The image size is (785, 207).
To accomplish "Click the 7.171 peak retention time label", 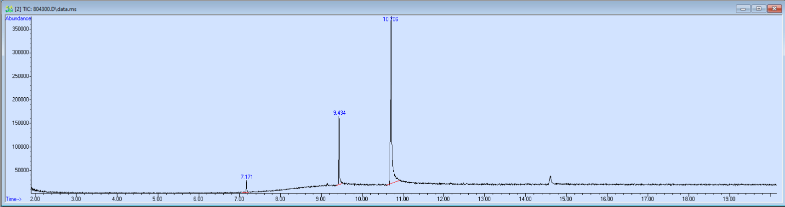I will tap(247, 177).
